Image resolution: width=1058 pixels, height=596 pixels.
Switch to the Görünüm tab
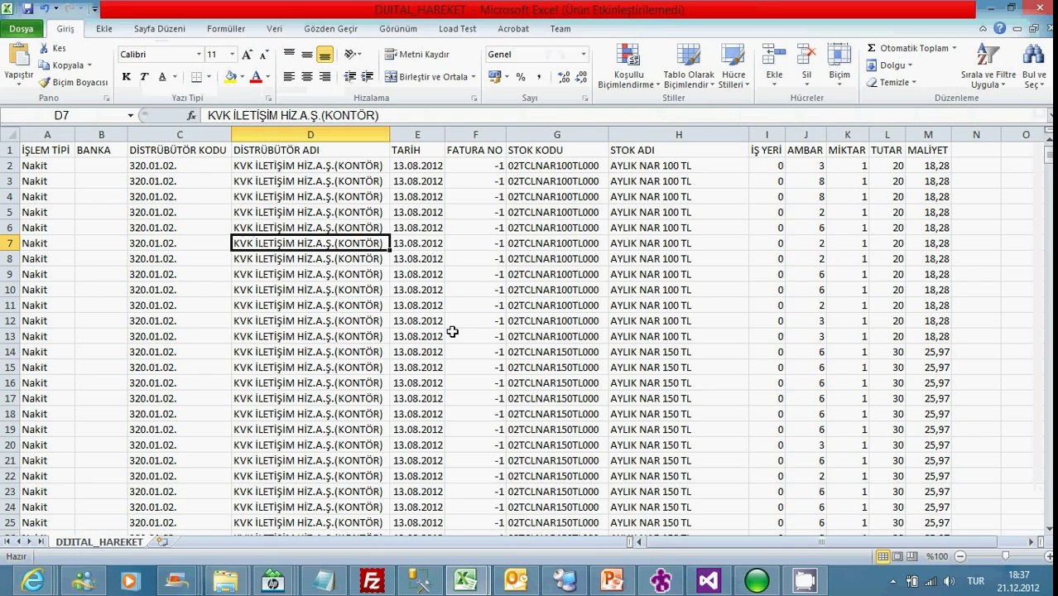(398, 28)
